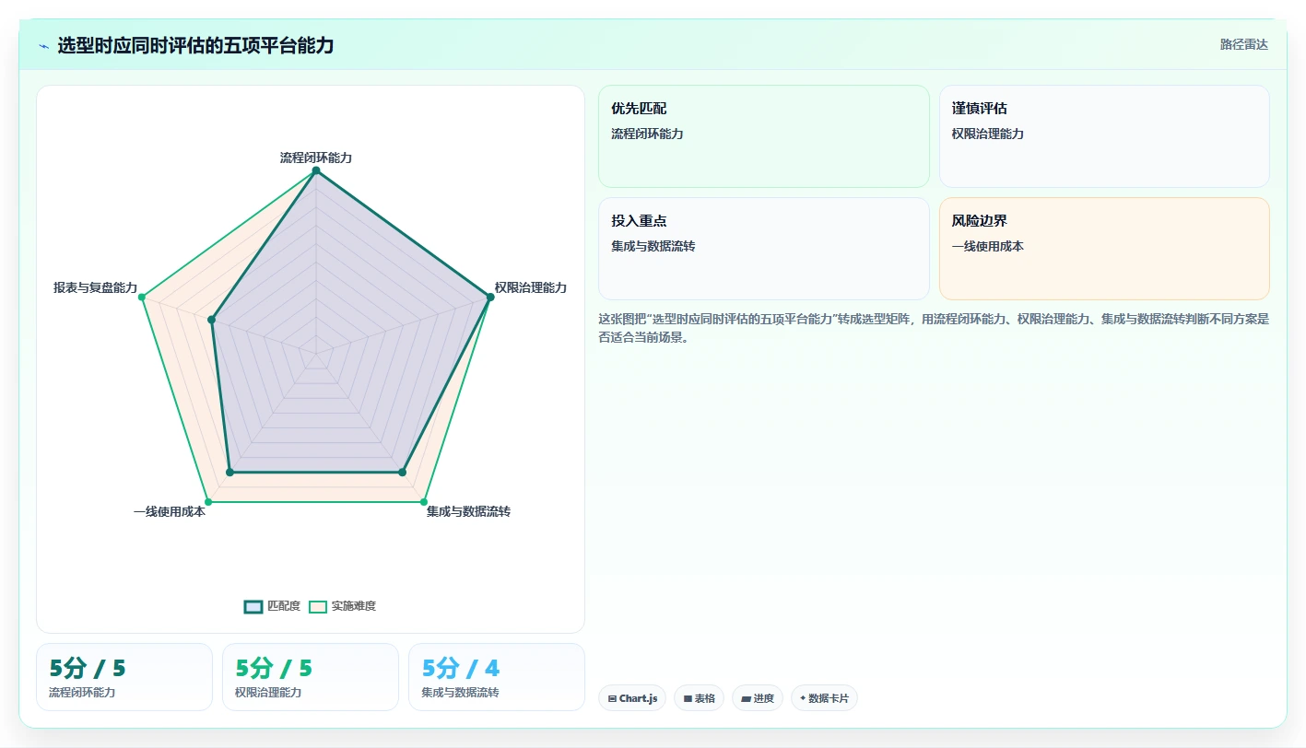Click 一线使用成本 text in the 风险边界 card
1306x748 pixels.
pyautogui.click(x=988, y=246)
